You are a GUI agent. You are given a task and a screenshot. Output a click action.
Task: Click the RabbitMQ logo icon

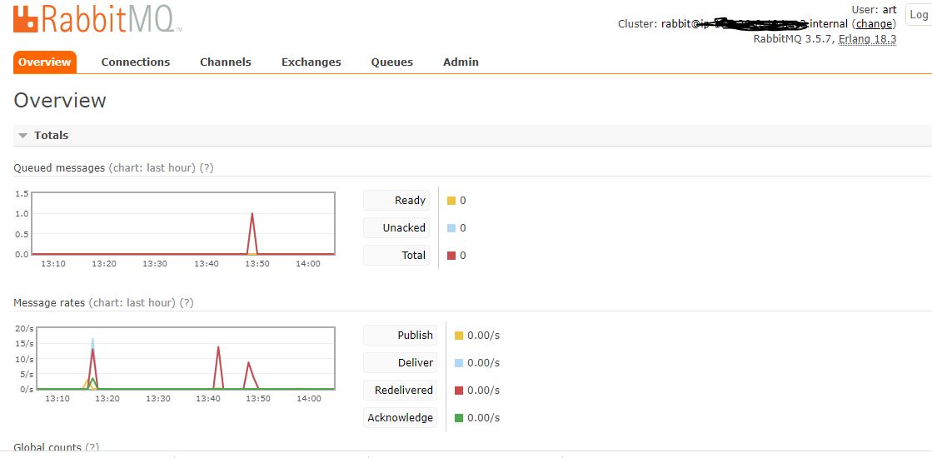point(26,18)
